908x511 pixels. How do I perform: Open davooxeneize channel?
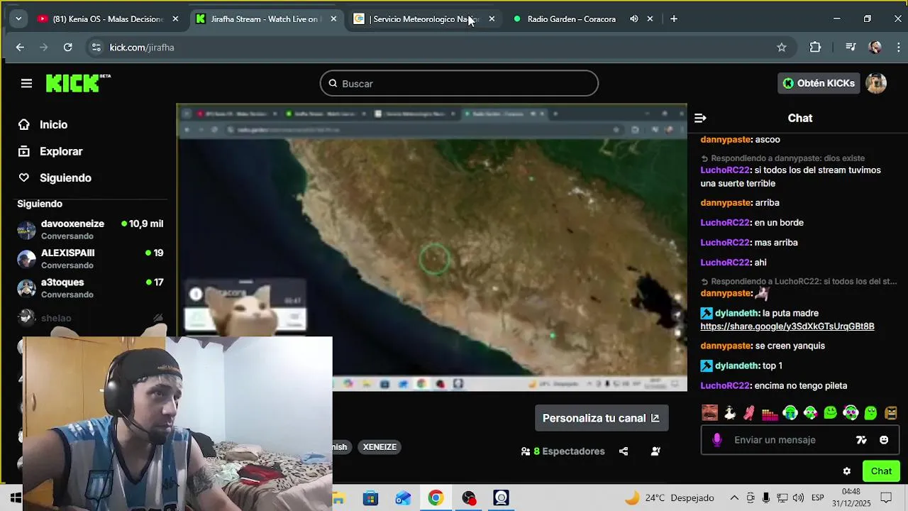coord(90,229)
